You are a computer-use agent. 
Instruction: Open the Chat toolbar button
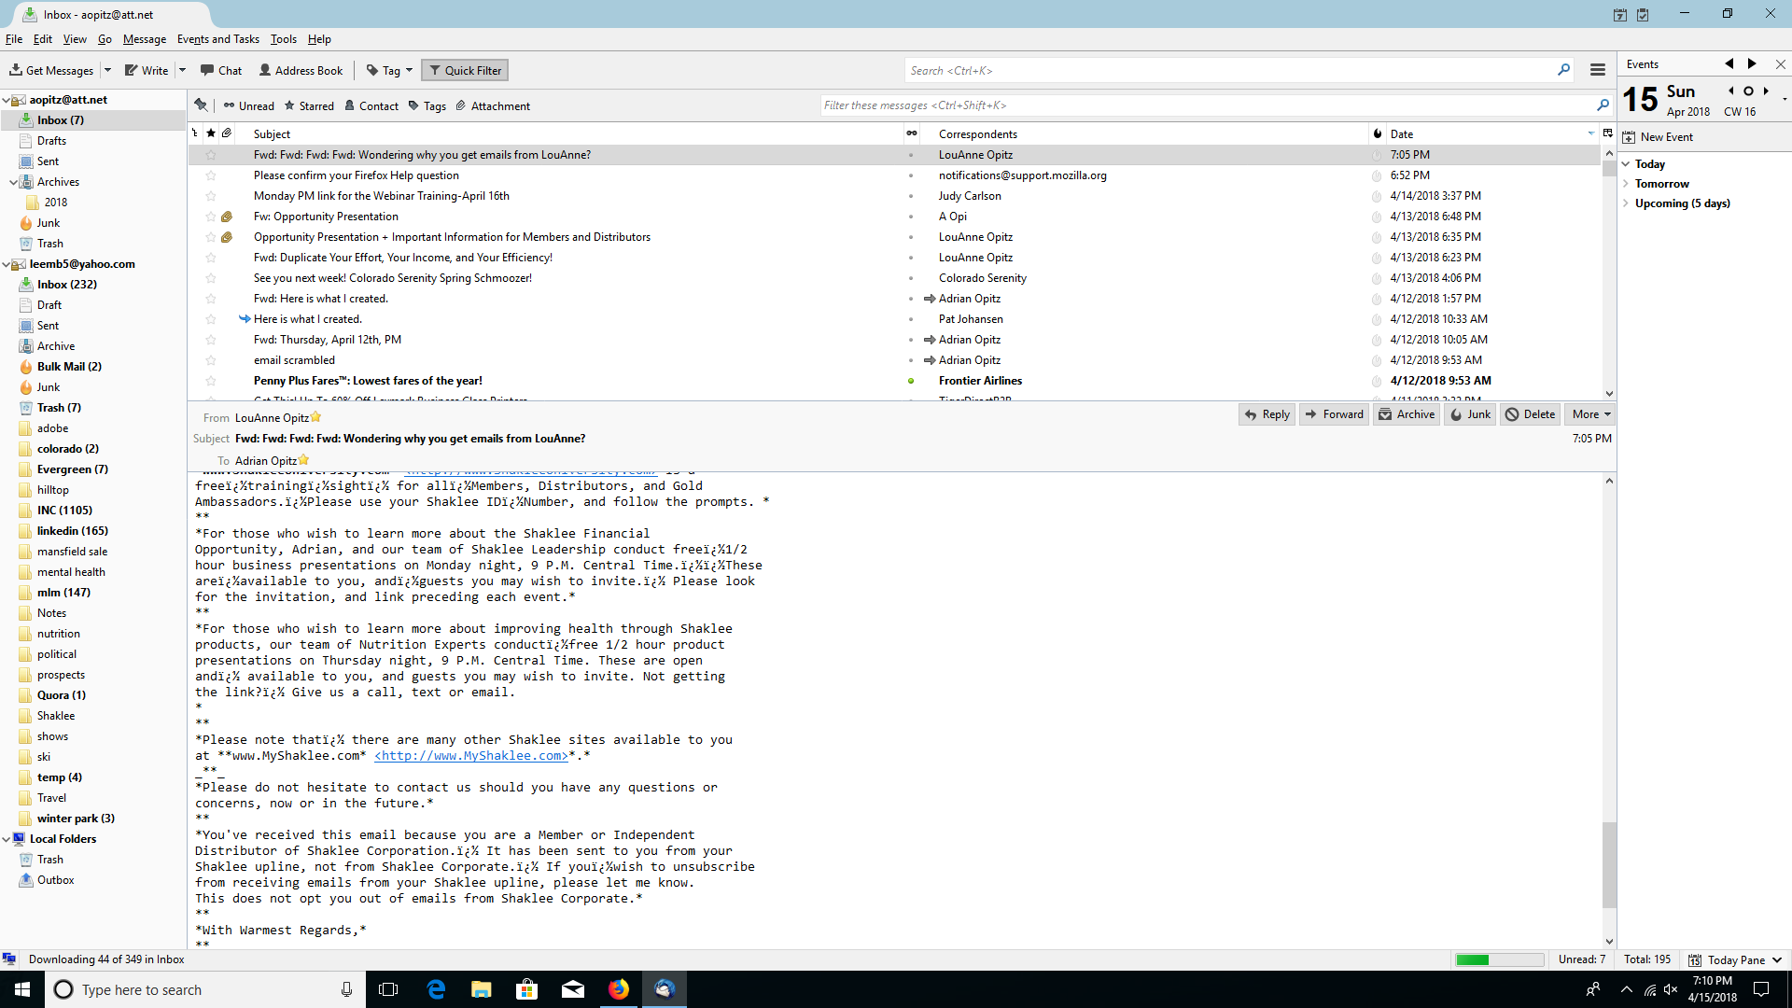(x=220, y=70)
